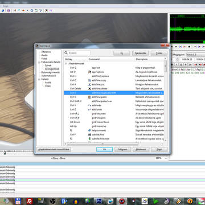Open Videó under the Haladó node

(48, 86)
